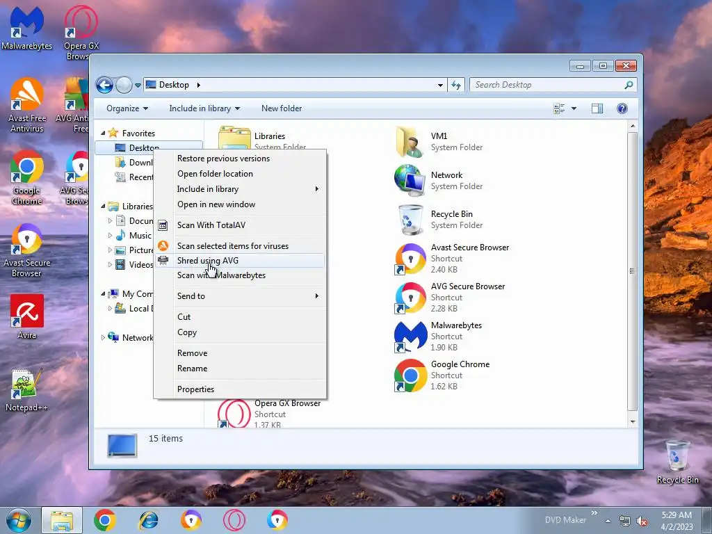Launch Internet Explorer from taskbar
This screenshot has width=712, height=534.
[x=148, y=520]
